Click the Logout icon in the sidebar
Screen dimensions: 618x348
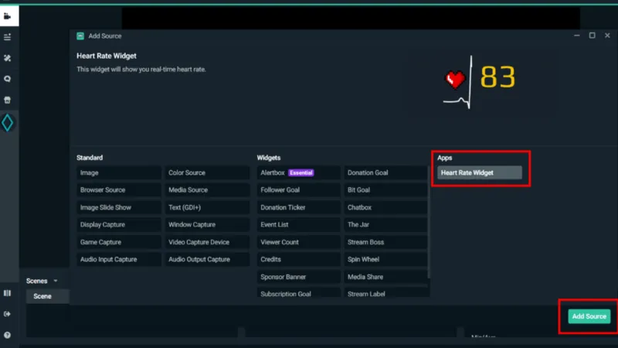[x=7, y=314]
